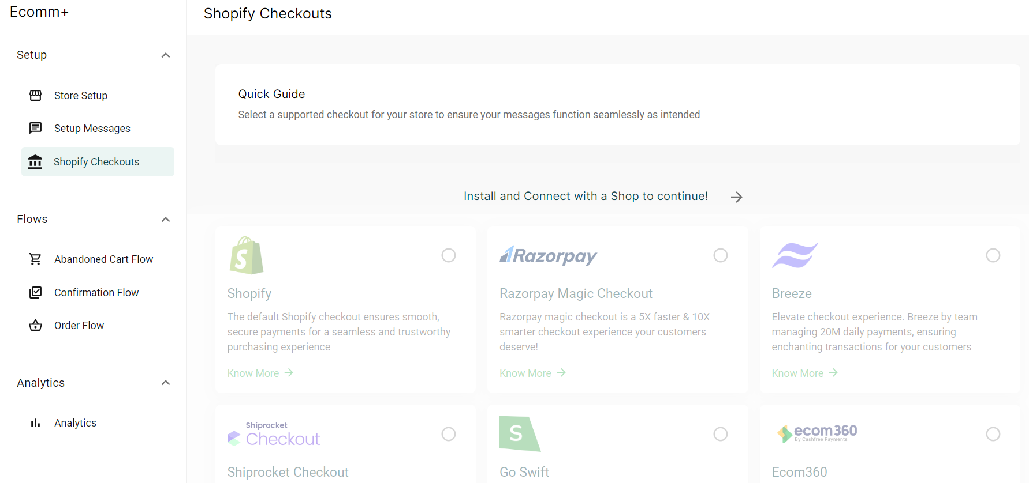Viewport: 1029px width, 483px height.
Task: Click the Setup section heading
Action: click(32, 55)
